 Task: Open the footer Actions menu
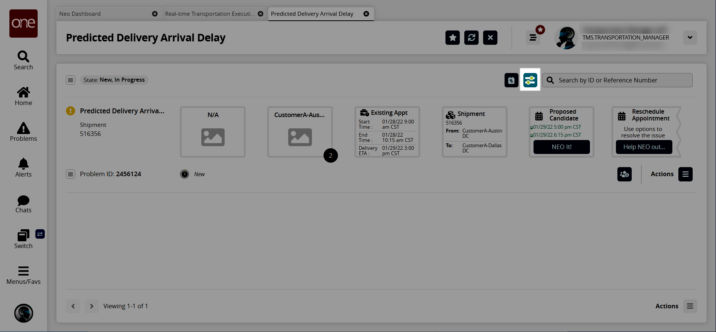(690, 306)
